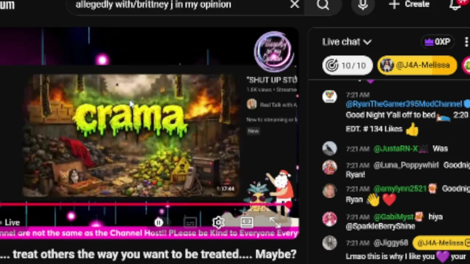
Task: Open the @J4A-Melissa pinned chip
Action: (417, 66)
